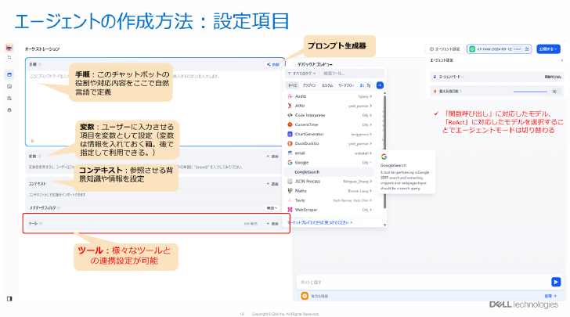The height and width of the screenshot is (317, 570).
Task: Click the orange features icon below chat input
Action: pos(305,296)
